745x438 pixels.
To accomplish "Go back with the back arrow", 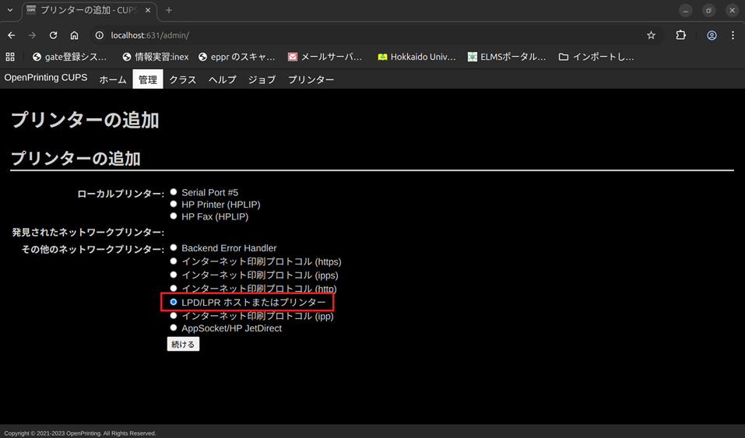I will pyautogui.click(x=11, y=35).
